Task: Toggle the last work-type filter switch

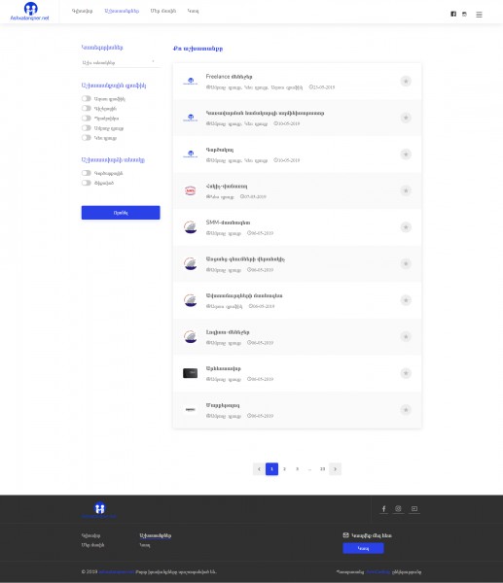Action: (x=87, y=183)
